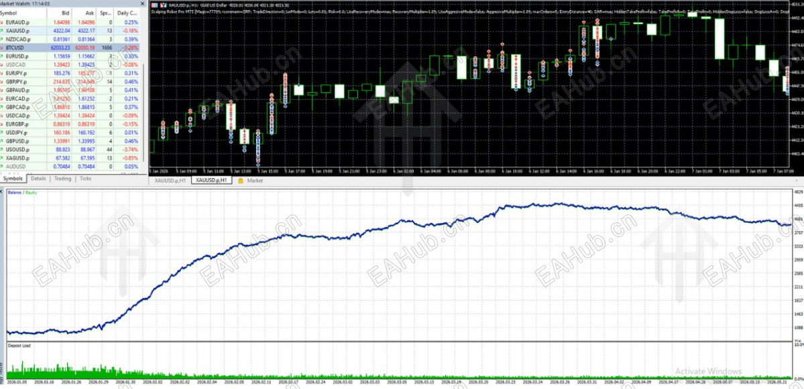Click the Ask column header

click(x=84, y=13)
